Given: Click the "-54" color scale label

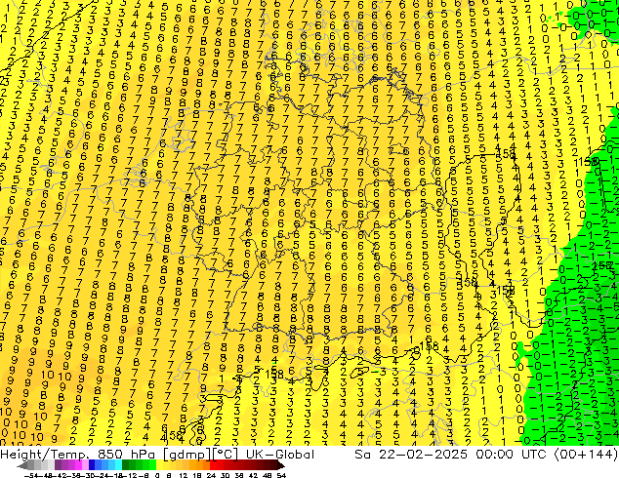Looking at the screenshot, I should [30, 475].
